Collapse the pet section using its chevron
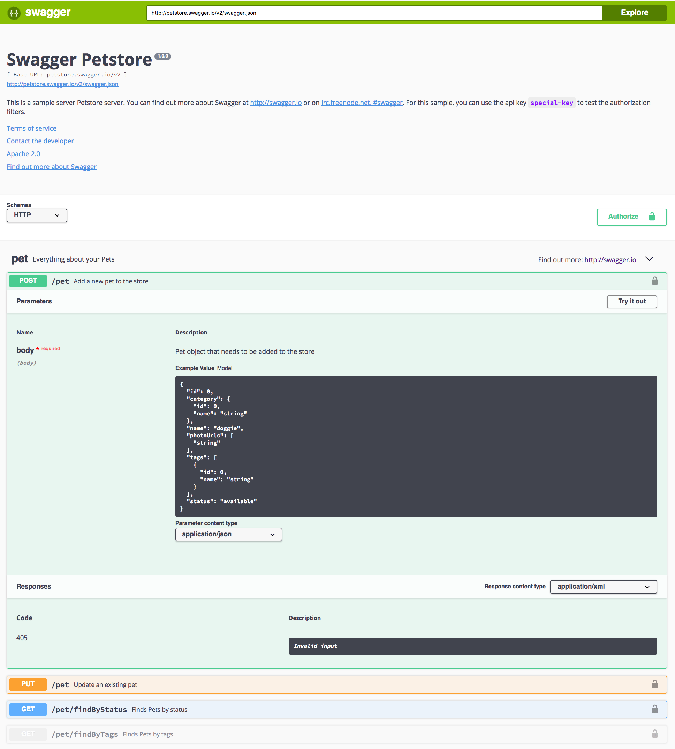This screenshot has width=675, height=749. tap(649, 259)
